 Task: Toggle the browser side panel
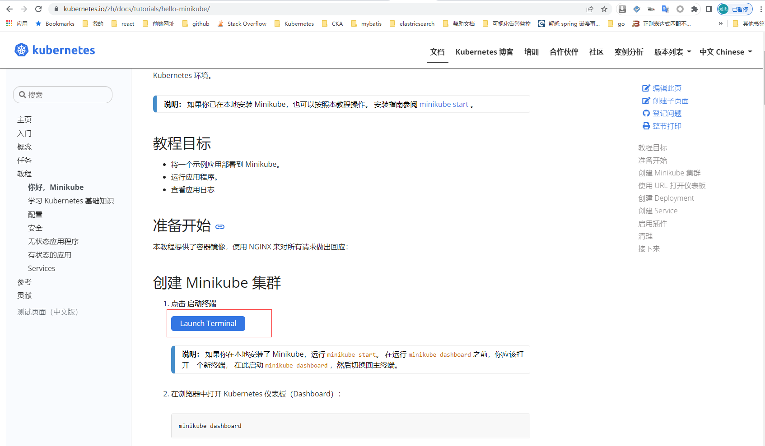709,9
